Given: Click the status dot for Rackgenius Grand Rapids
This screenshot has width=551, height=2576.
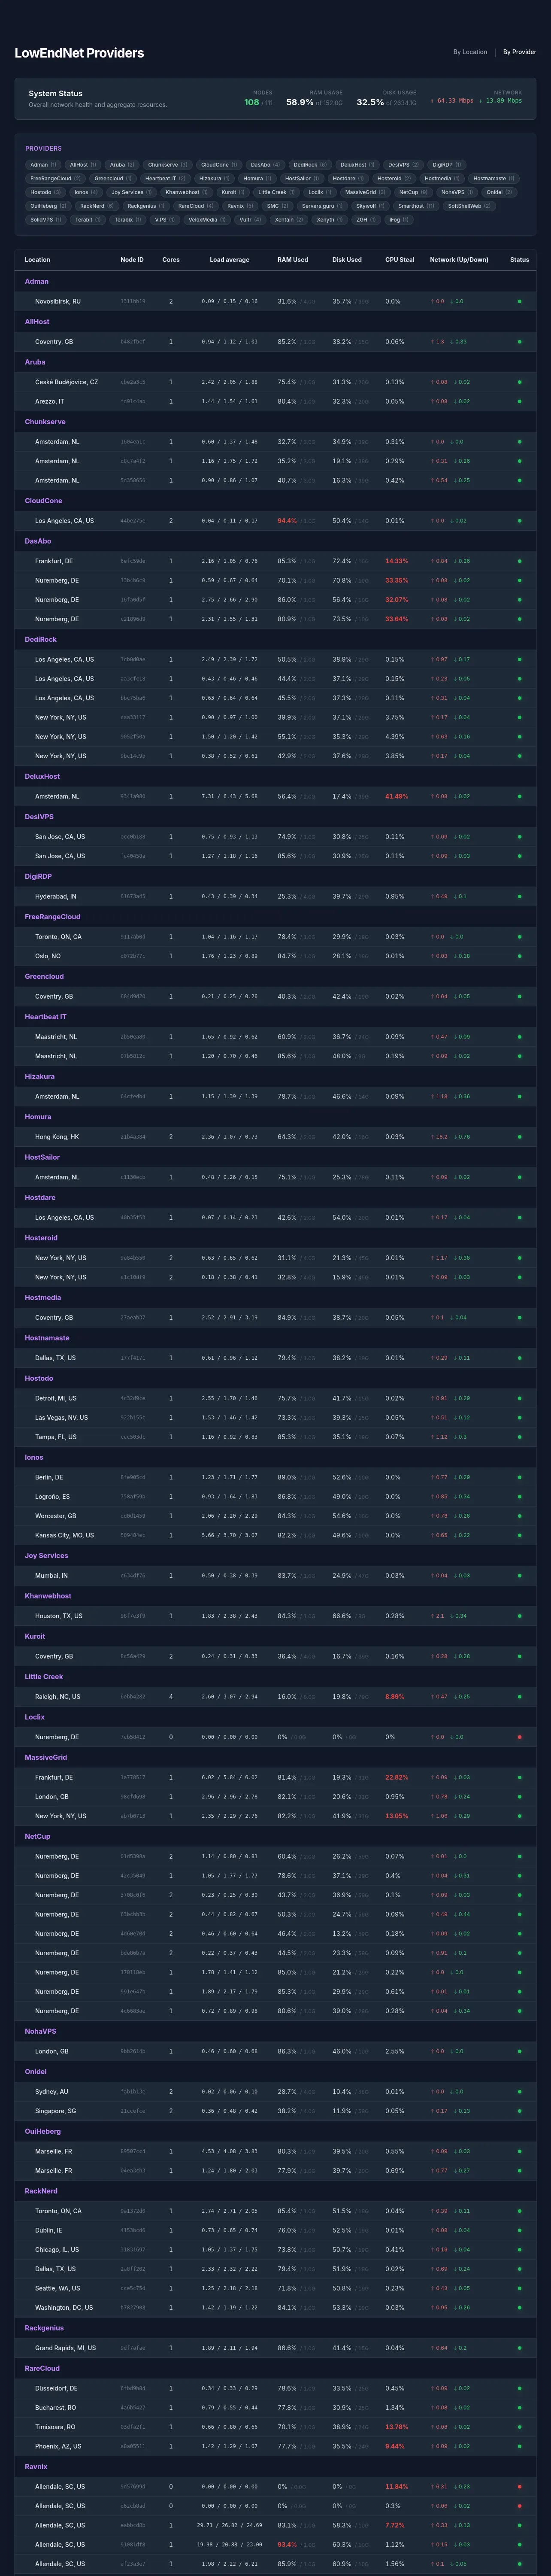Looking at the screenshot, I should point(519,2348).
